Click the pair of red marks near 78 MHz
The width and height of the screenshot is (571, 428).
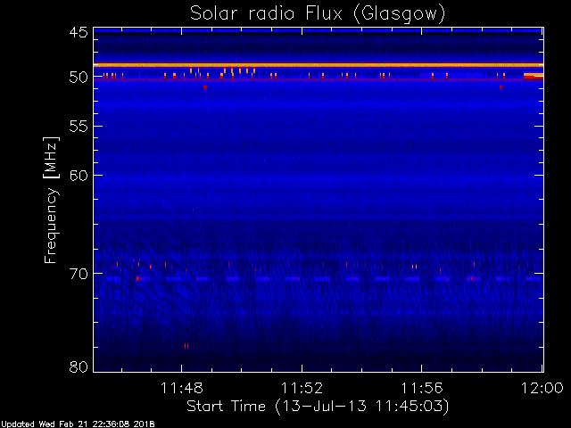[x=186, y=346]
